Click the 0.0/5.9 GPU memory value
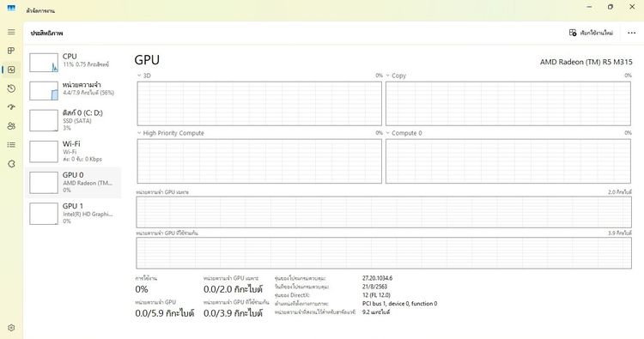Viewport: 644px width, 339px height. pyautogui.click(x=164, y=313)
